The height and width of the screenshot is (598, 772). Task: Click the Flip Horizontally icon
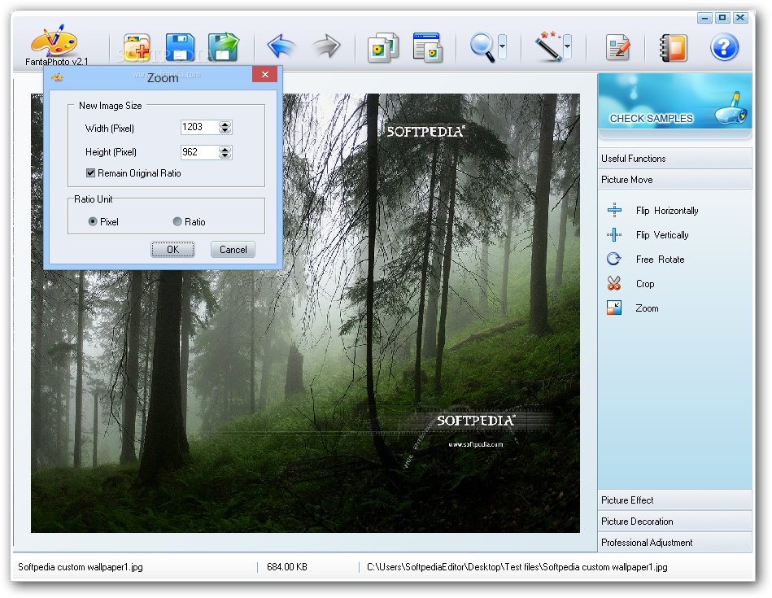click(x=614, y=211)
